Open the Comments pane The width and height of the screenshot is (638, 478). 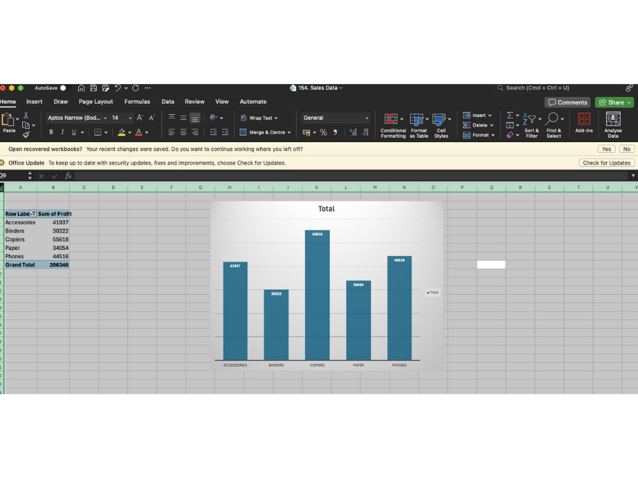point(568,103)
